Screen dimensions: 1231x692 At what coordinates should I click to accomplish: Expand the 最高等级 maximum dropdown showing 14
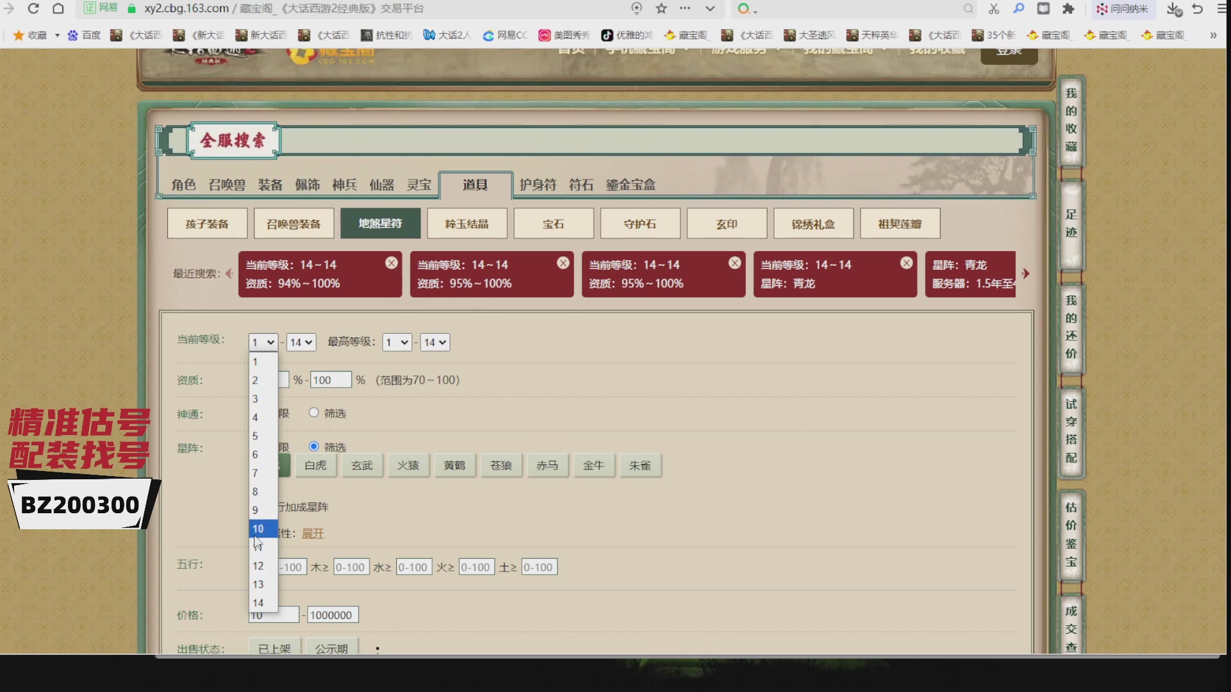tap(435, 342)
